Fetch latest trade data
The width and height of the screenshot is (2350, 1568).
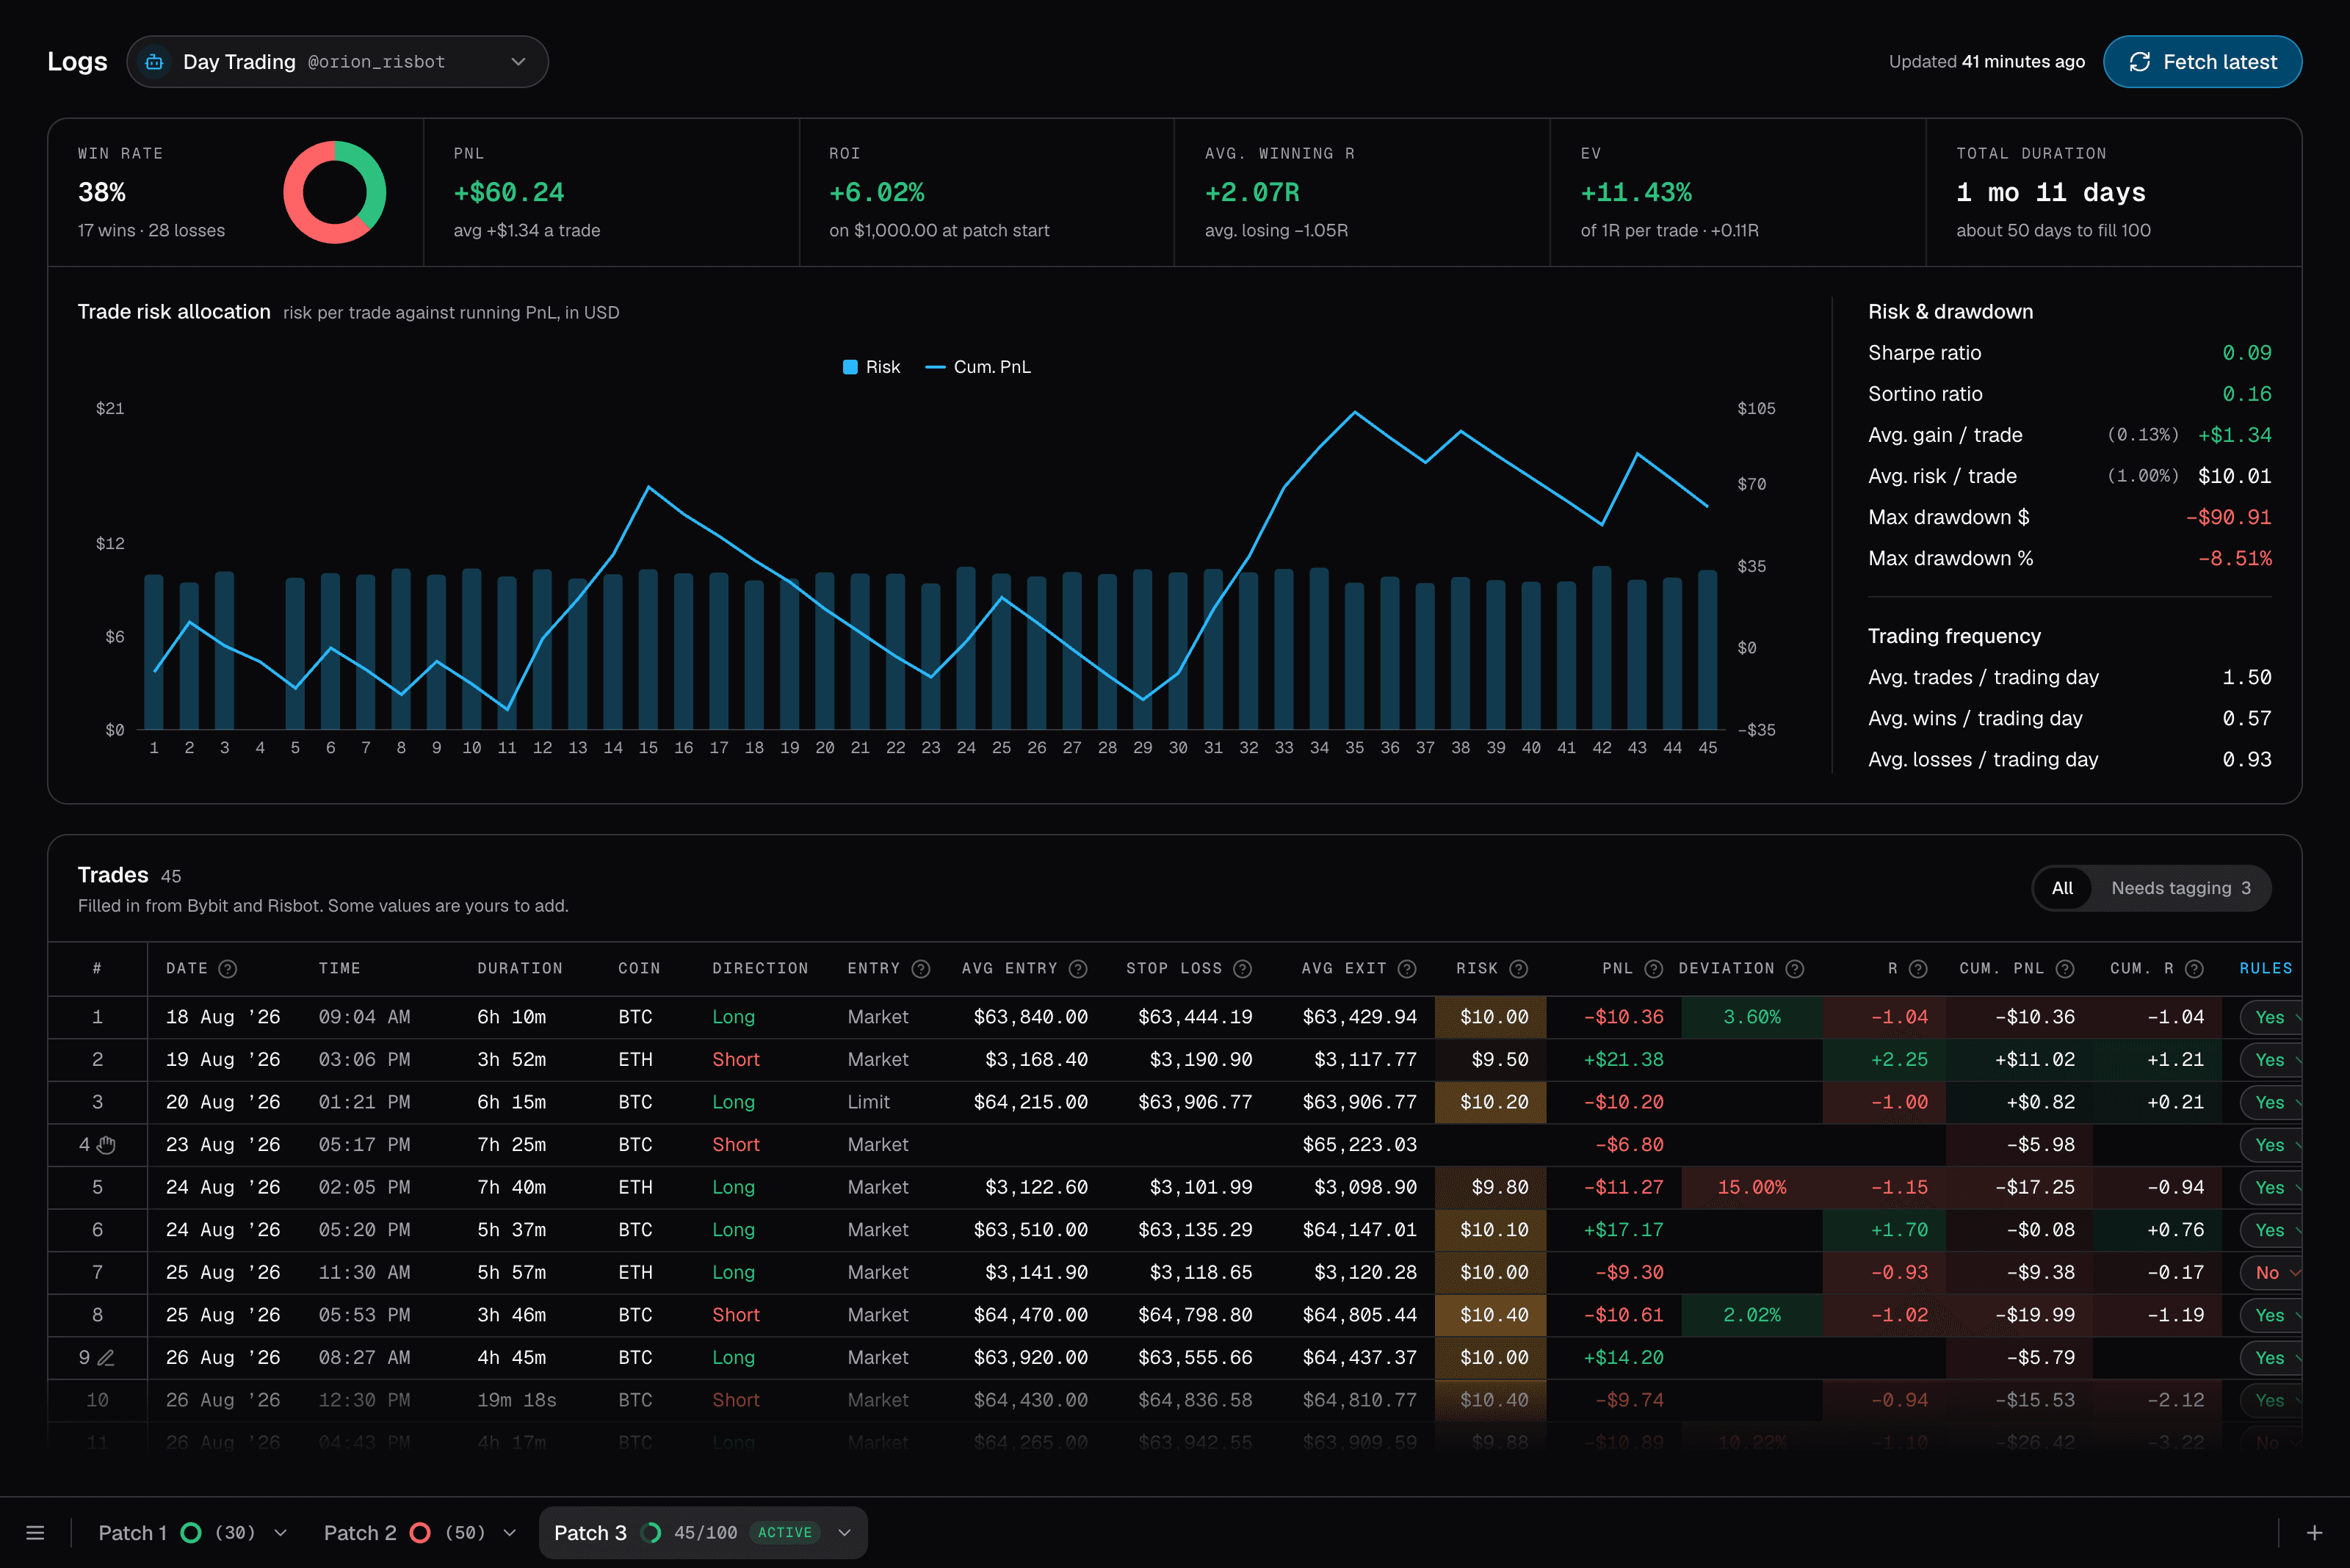2202,62
